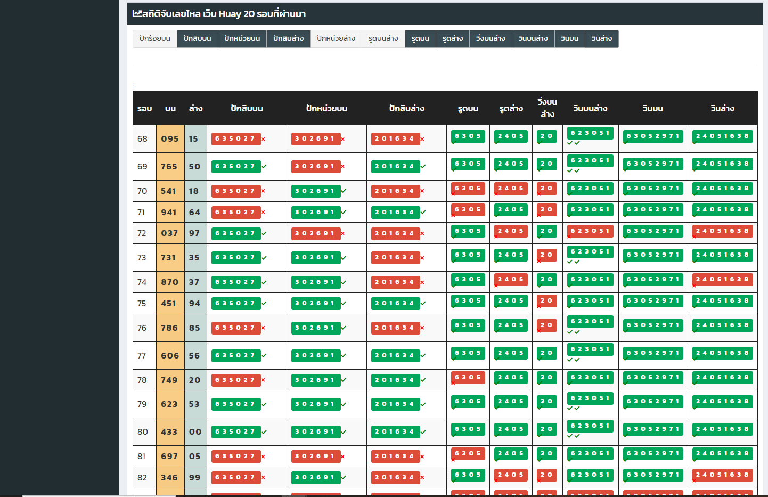This screenshot has width=768, height=497.
Task: Click bottom number 99 in round 82
Action: tap(195, 477)
